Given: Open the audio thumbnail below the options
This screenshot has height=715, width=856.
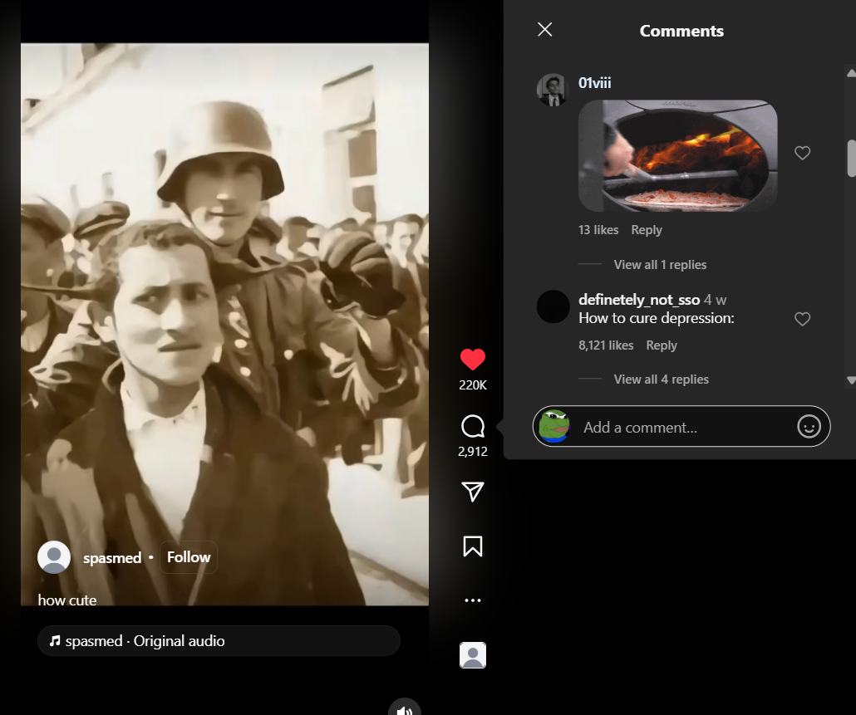Looking at the screenshot, I should pyautogui.click(x=473, y=655).
